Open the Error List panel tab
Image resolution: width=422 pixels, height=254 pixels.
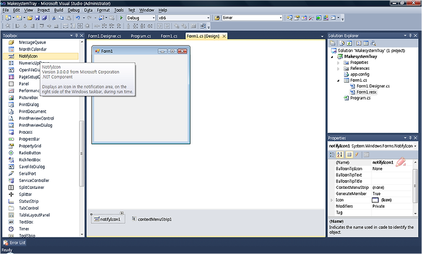pos(15,243)
